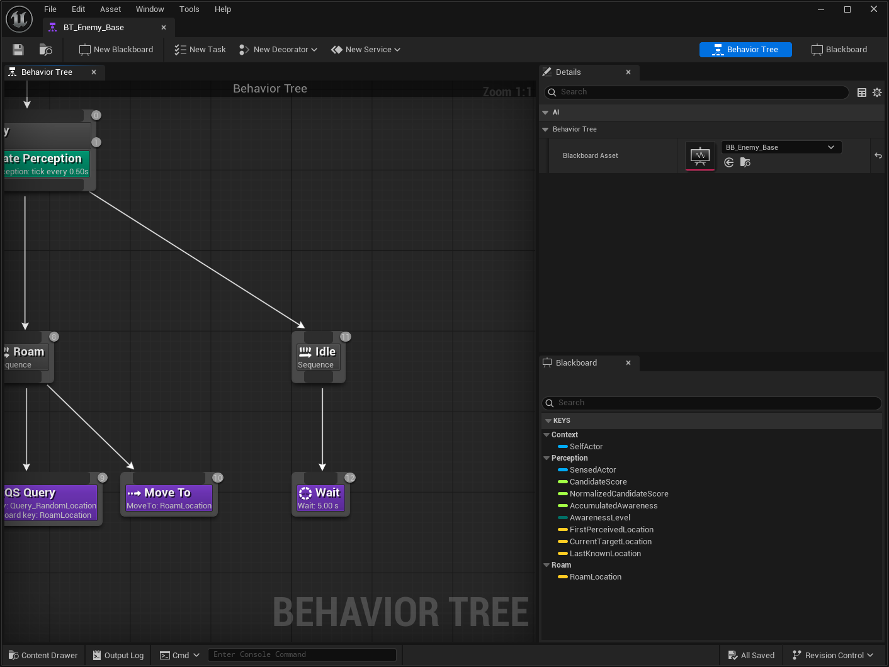Click the blackboard Search field
The height and width of the screenshot is (667, 889).
[x=711, y=403]
